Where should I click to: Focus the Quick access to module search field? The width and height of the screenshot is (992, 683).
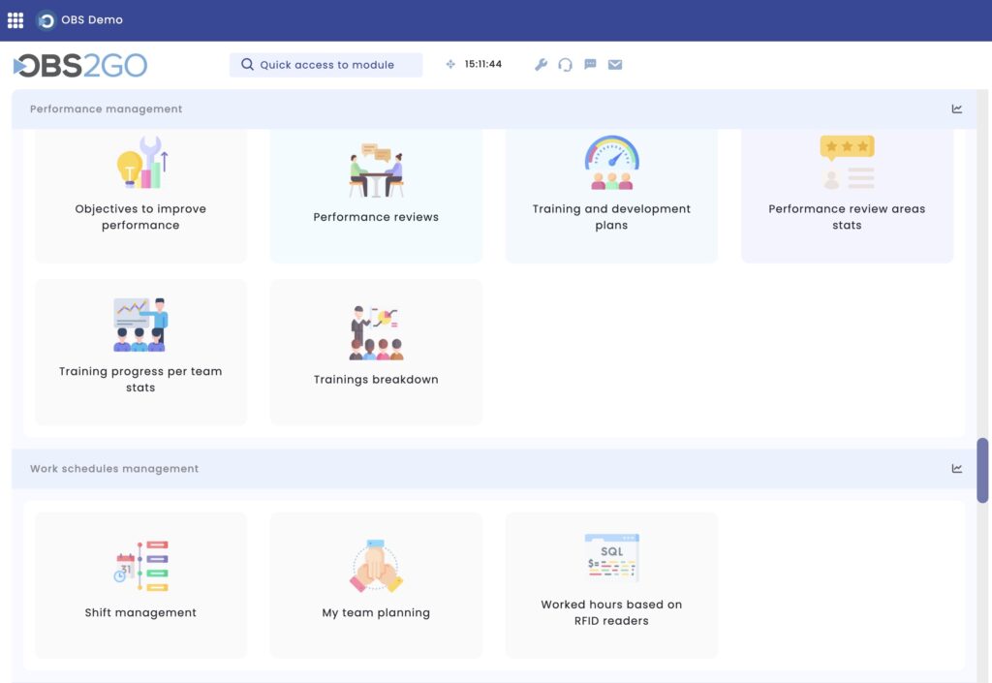coord(325,65)
